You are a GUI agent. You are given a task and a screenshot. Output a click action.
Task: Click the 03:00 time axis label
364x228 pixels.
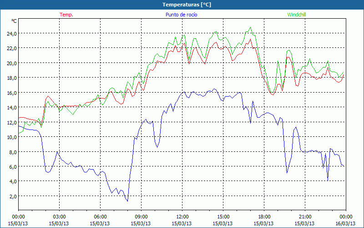[x=59, y=217]
